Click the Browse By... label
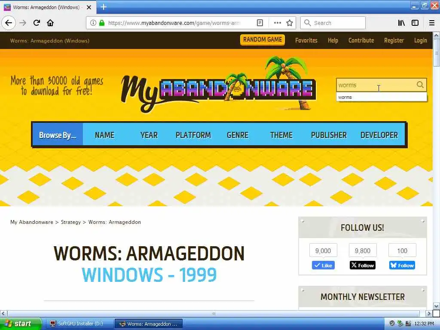440x330 pixels. pos(58,135)
